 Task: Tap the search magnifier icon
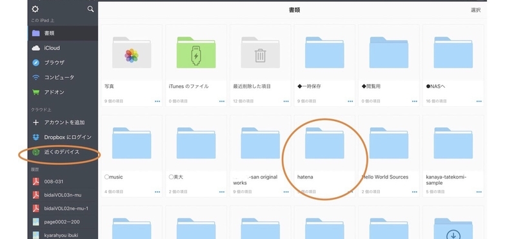pyautogui.click(x=90, y=9)
